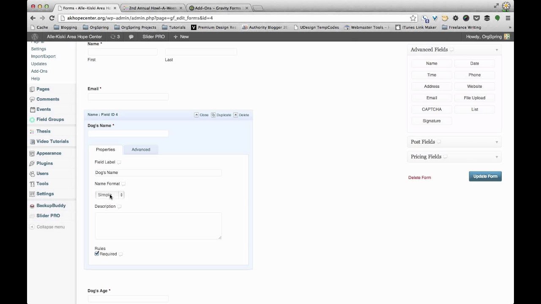
Task: Click the Field Label help tooltip icon
Action: (x=119, y=162)
